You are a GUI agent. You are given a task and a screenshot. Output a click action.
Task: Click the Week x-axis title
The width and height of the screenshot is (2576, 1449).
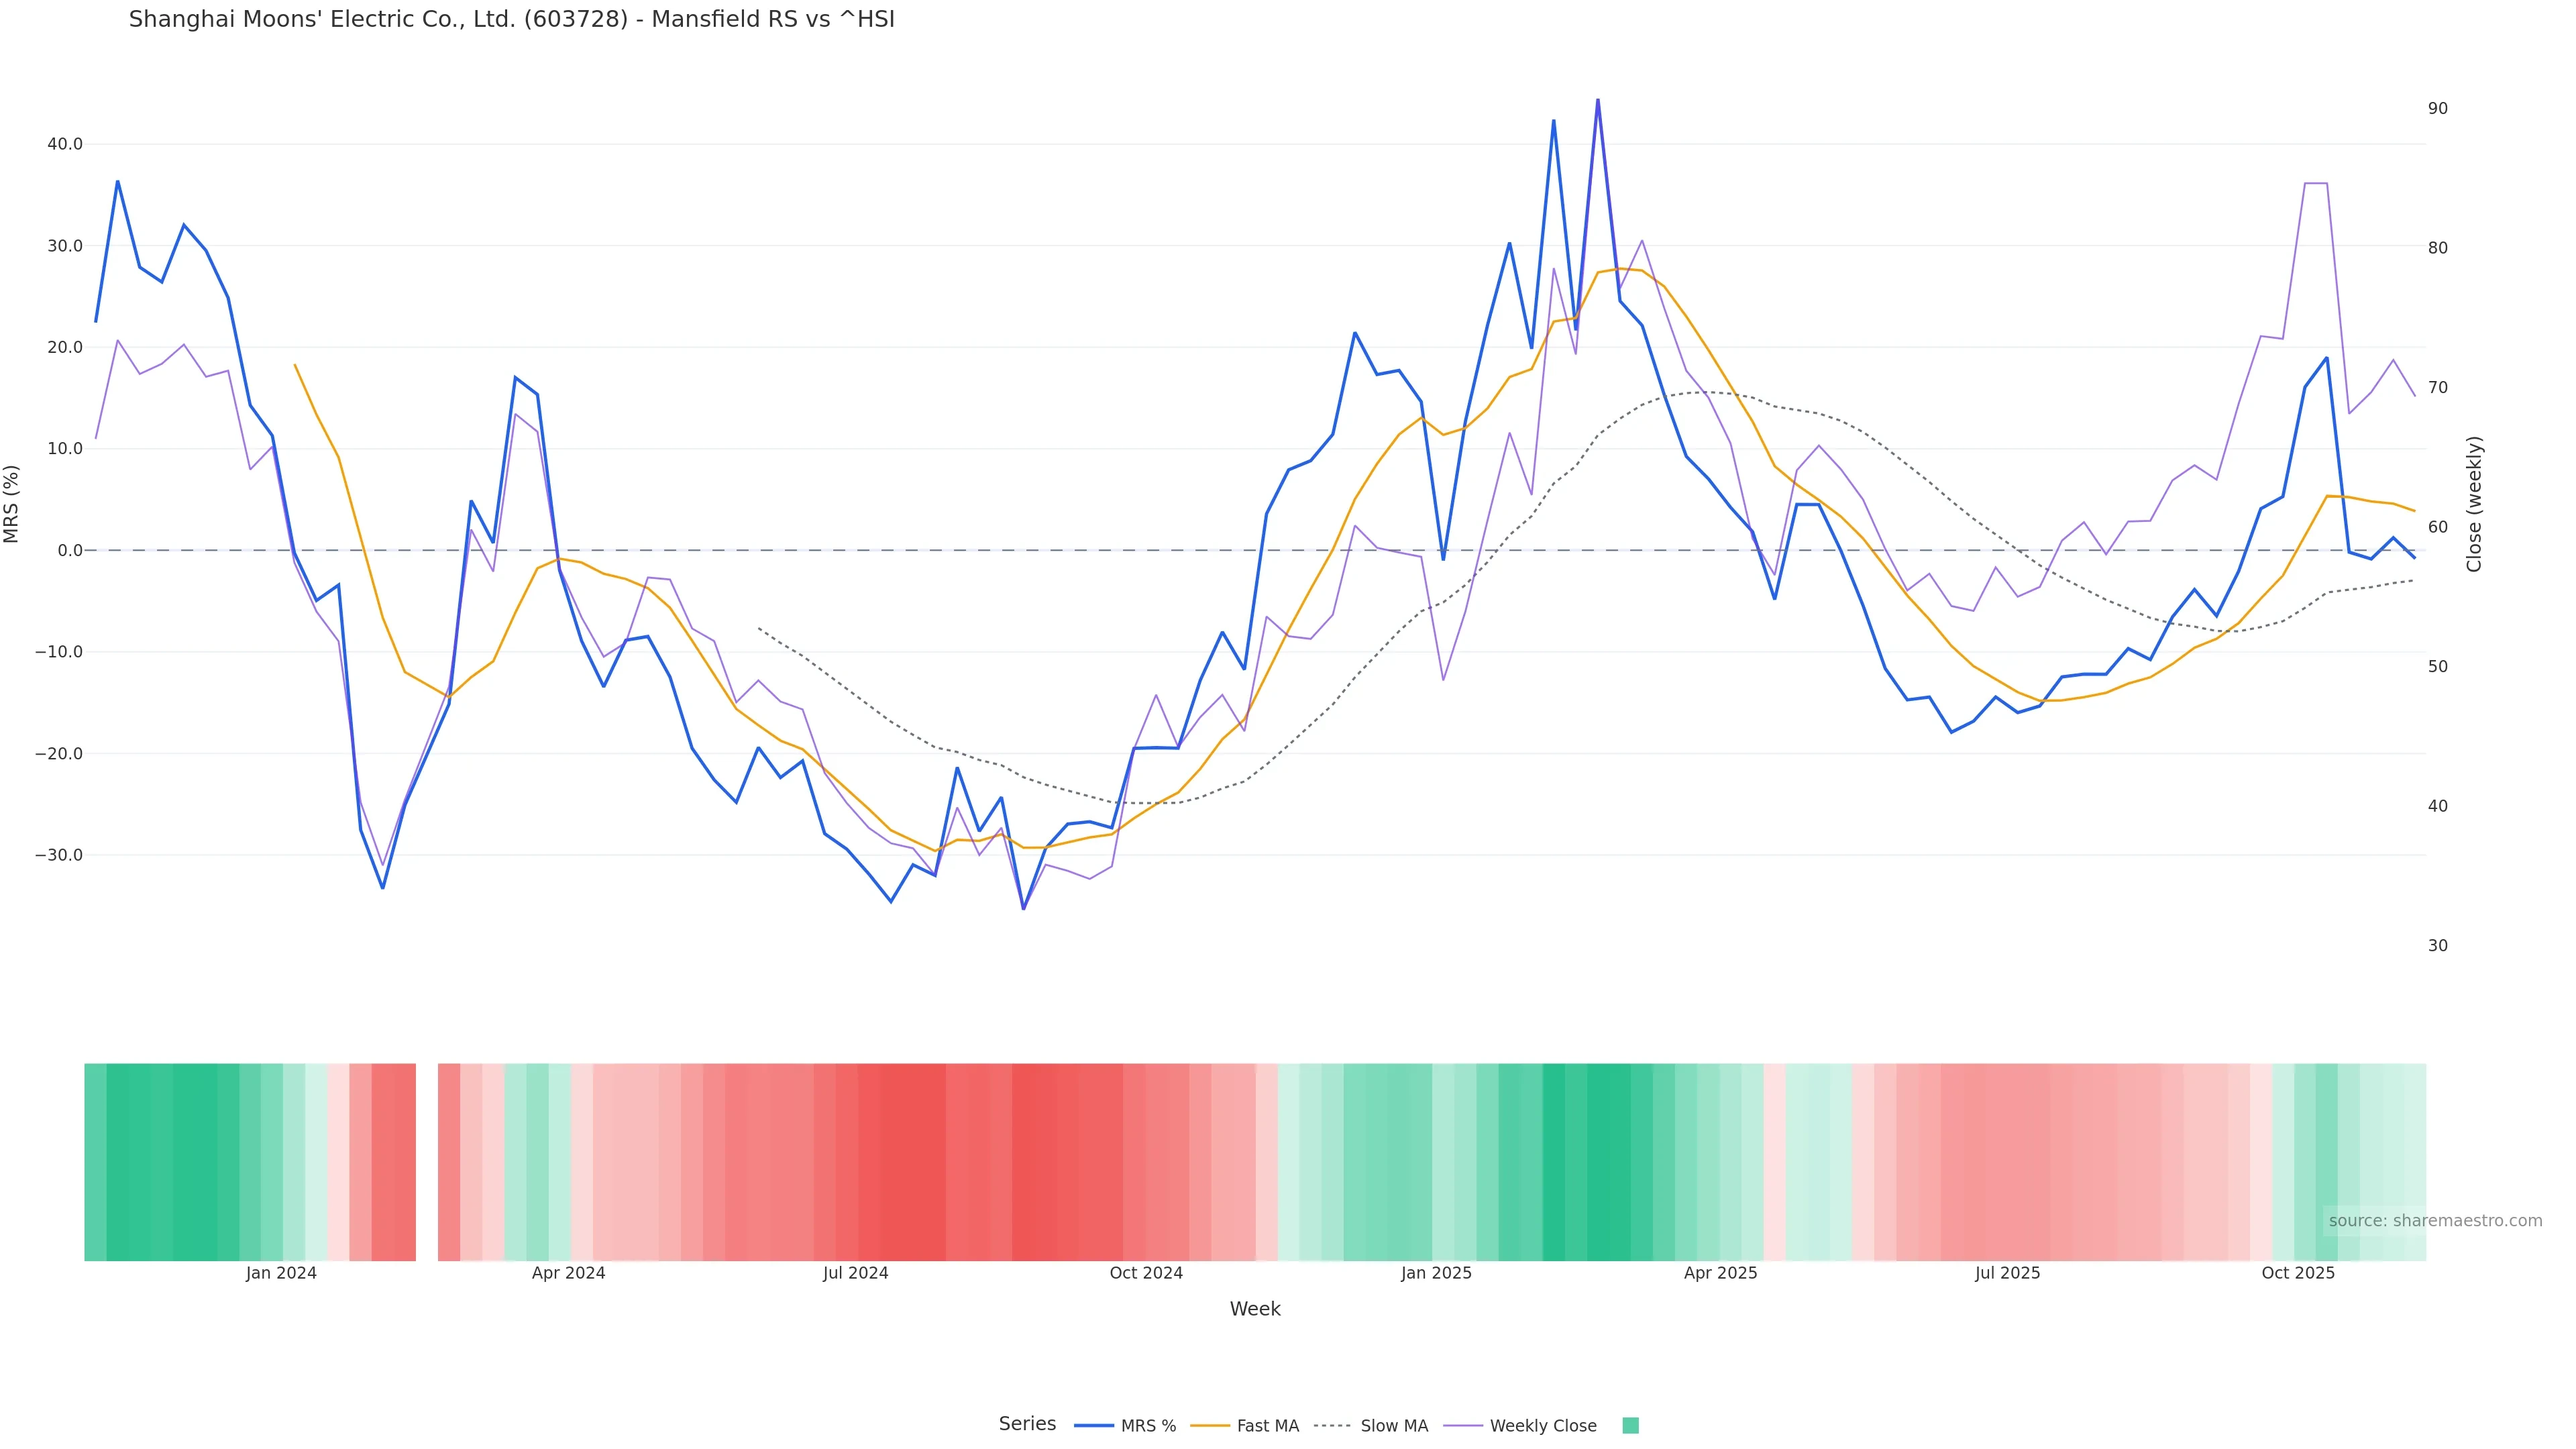1255,1309
